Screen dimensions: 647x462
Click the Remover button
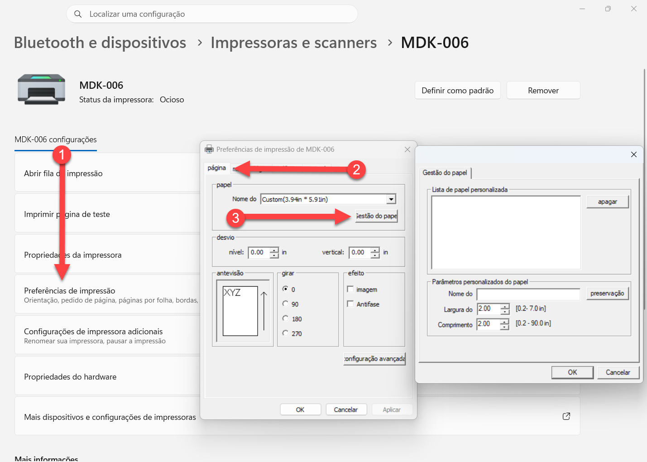tap(543, 90)
